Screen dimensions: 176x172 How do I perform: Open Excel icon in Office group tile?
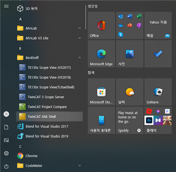[139, 17]
